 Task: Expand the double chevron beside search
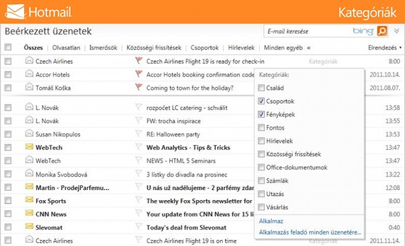[397, 31]
